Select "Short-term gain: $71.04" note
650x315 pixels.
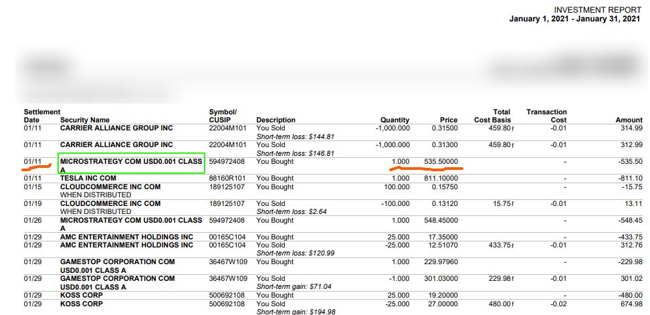294,287
